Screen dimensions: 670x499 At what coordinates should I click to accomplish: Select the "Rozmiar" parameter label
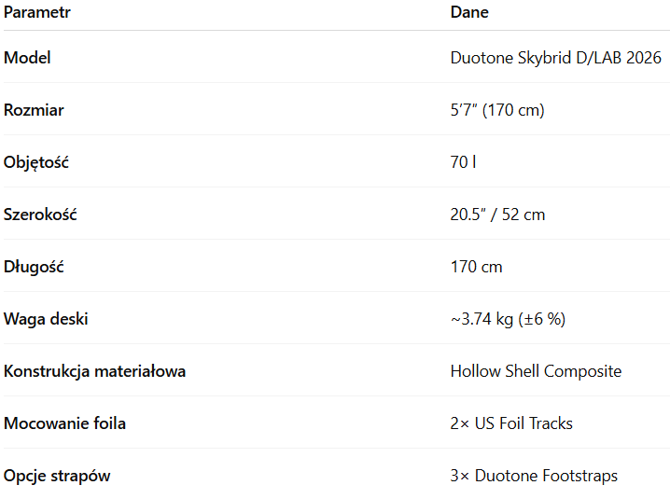34,110
